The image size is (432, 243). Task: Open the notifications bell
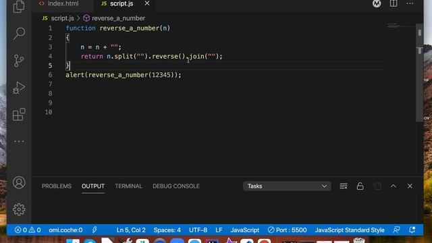pyautogui.click(x=412, y=230)
